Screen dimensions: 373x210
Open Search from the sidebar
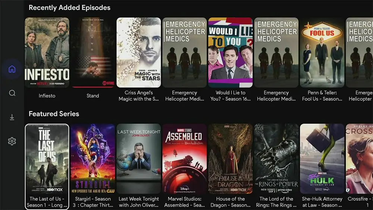click(12, 93)
